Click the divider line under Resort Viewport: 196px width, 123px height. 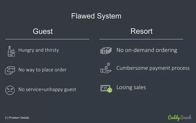pyautogui.click(x=141, y=39)
